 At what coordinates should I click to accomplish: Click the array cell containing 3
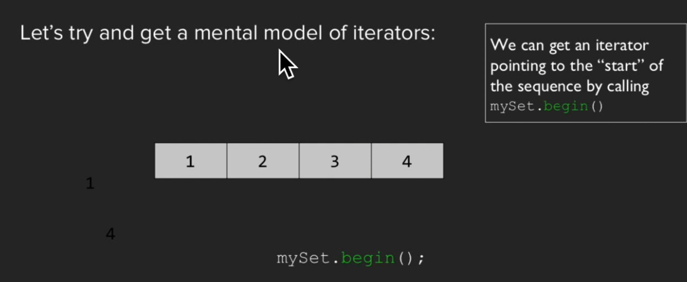click(335, 161)
